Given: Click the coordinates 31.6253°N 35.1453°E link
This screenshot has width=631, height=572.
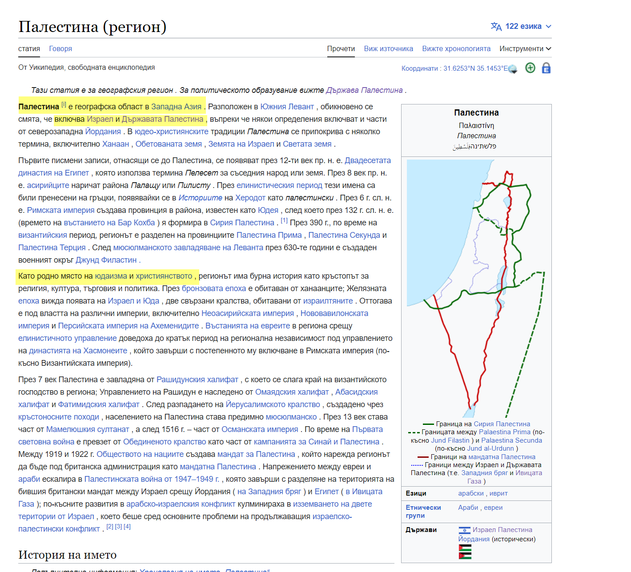Looking at the screenshot, I should 475,68.
